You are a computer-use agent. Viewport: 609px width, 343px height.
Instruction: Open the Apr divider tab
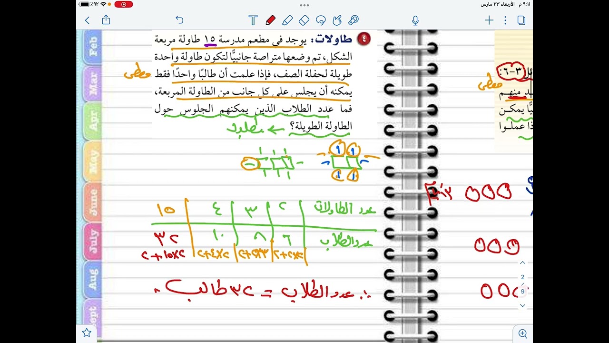pyautogui.click(x=93, y=121)
